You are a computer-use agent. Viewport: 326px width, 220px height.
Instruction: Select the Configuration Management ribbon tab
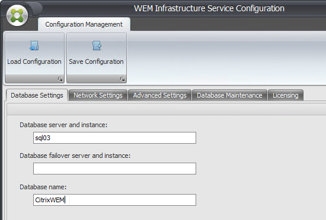(x=84, y=24)
